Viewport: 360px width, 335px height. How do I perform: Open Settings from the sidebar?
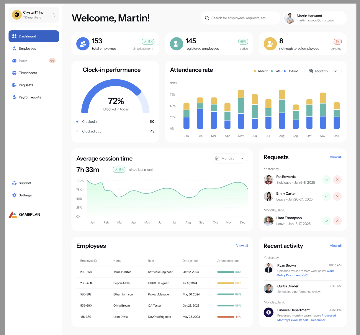[34, 195]
